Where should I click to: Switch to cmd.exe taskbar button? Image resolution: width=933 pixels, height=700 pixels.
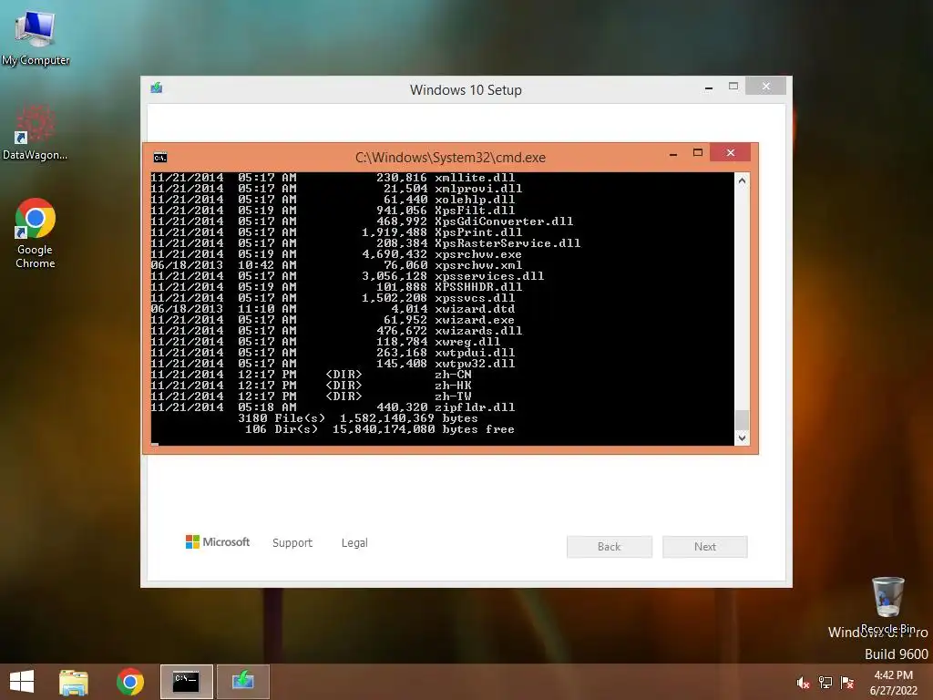point(186,682)
